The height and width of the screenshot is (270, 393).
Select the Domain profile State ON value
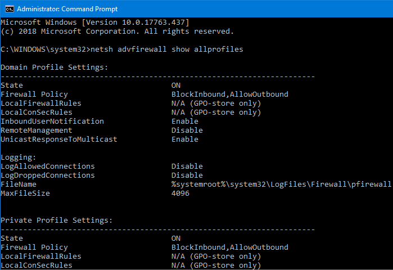pyautogui.click(x=175, y=85)
